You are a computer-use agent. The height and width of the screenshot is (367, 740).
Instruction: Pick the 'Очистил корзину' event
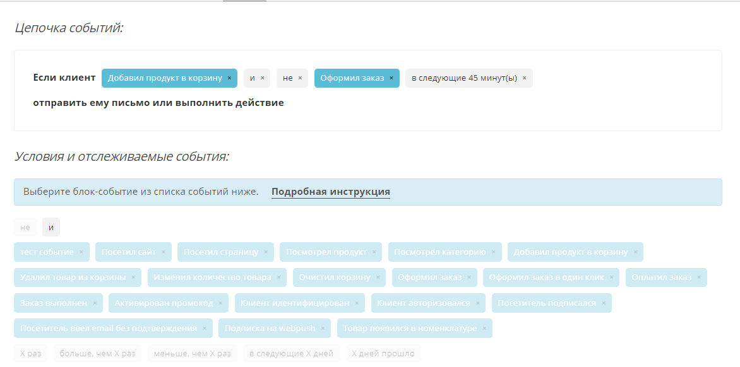pyautogui.click(x=335, y=277)
